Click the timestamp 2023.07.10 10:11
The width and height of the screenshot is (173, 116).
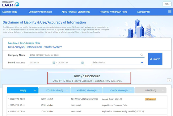(17, 105)
